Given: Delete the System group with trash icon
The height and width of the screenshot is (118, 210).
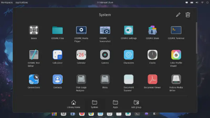Looking at the screenshot, I should [x=188, y=15].
